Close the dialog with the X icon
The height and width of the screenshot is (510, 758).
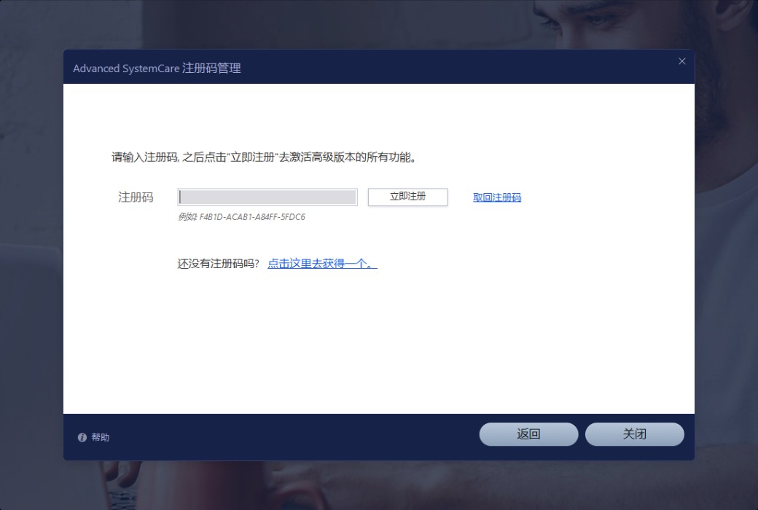tap(682, 61)
